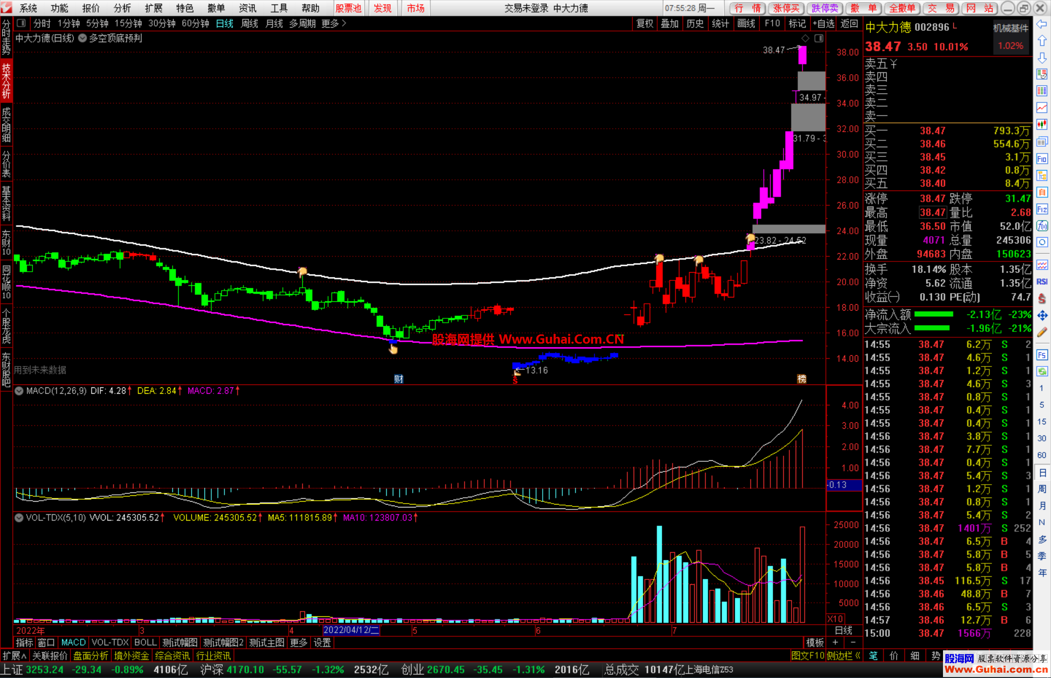Click the down arrow icon in the right sidebar
The height and width of the screenshot is (678, 1051).
pyautogui.click(x=1042, y=58)
